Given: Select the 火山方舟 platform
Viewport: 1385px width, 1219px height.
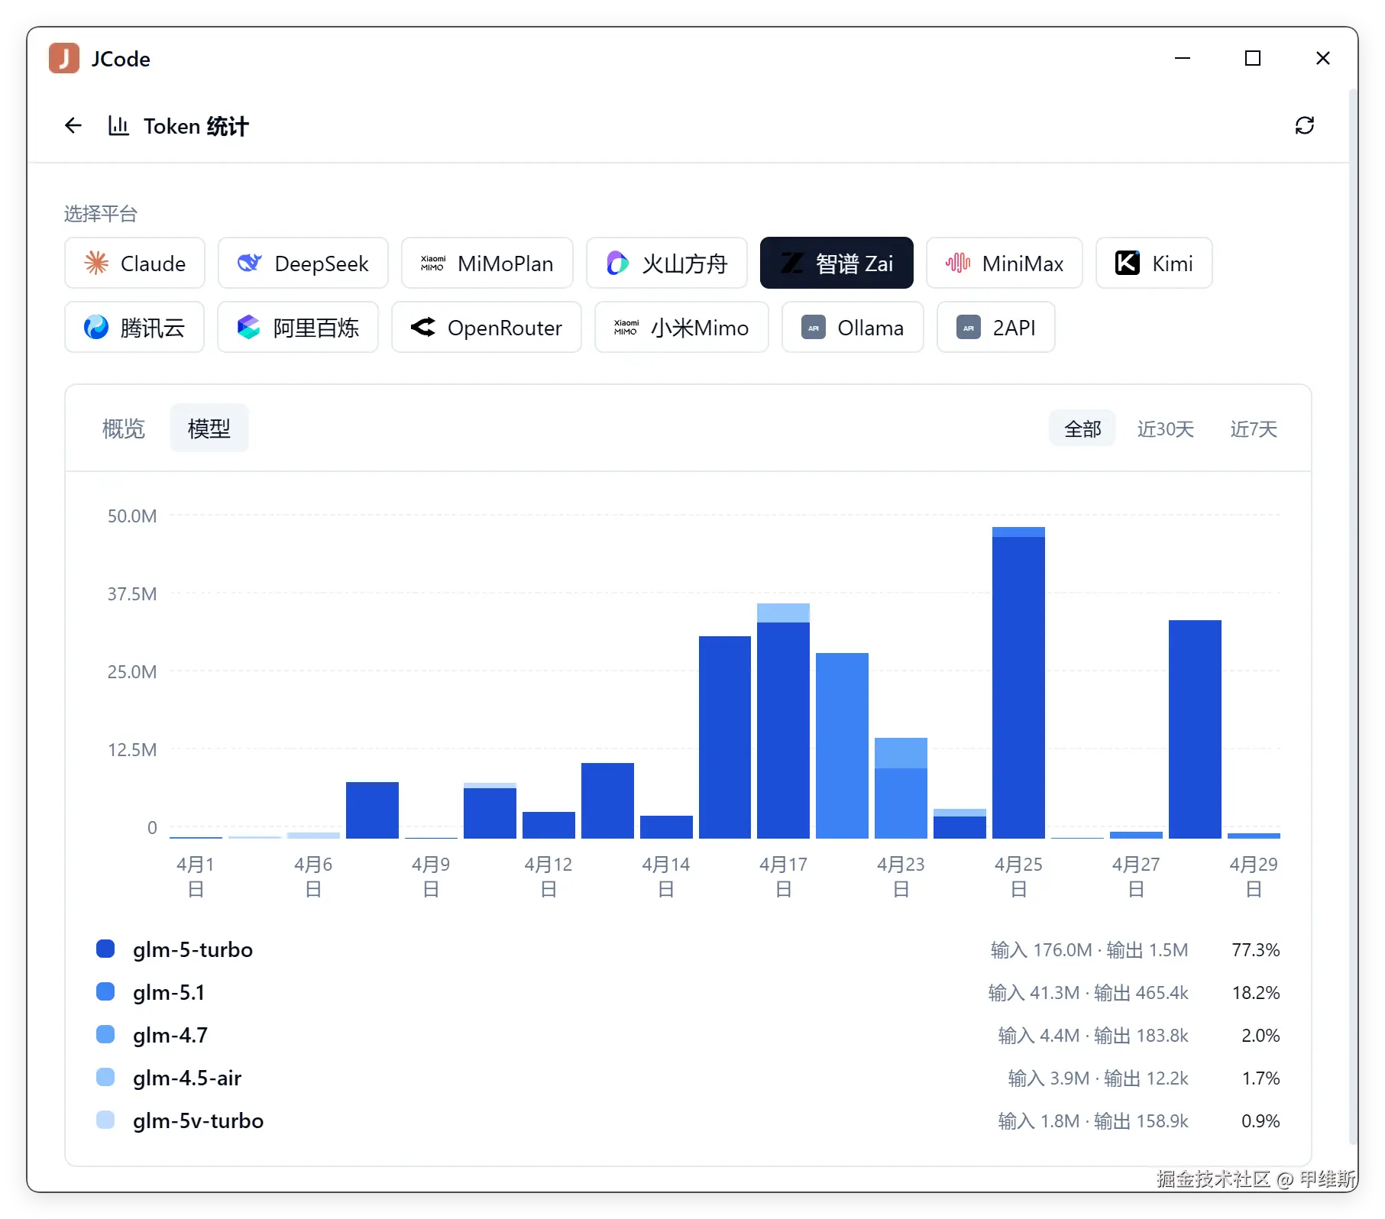Looking at the screenshot, I should point(666,264).
